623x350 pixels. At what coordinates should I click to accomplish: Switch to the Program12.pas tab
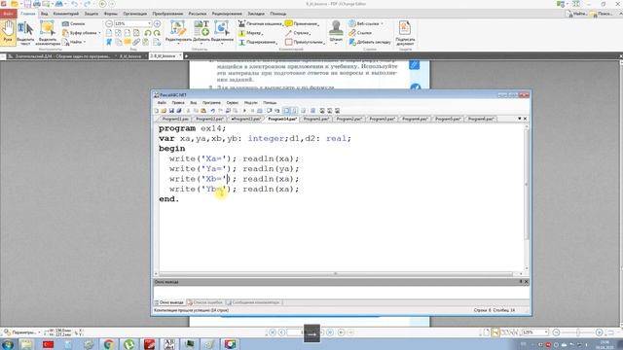[x=209, y=119]
